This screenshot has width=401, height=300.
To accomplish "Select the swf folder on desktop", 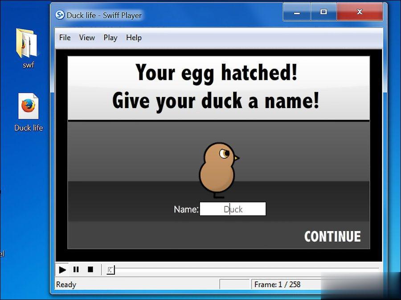I will (28, 48).
